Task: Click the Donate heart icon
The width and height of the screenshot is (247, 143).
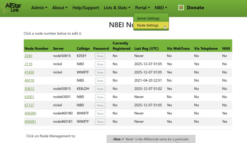Action: point(181,8)
